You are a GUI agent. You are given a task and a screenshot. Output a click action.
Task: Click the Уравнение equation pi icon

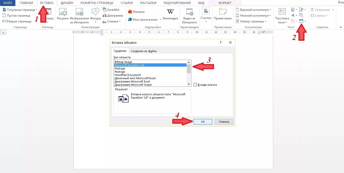coord(312,10)
